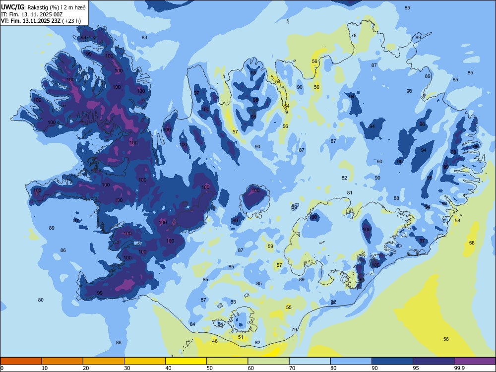Viewport: 496px width, 372px height.
Task: Click the map humidity value '59'
Action: 270,246
